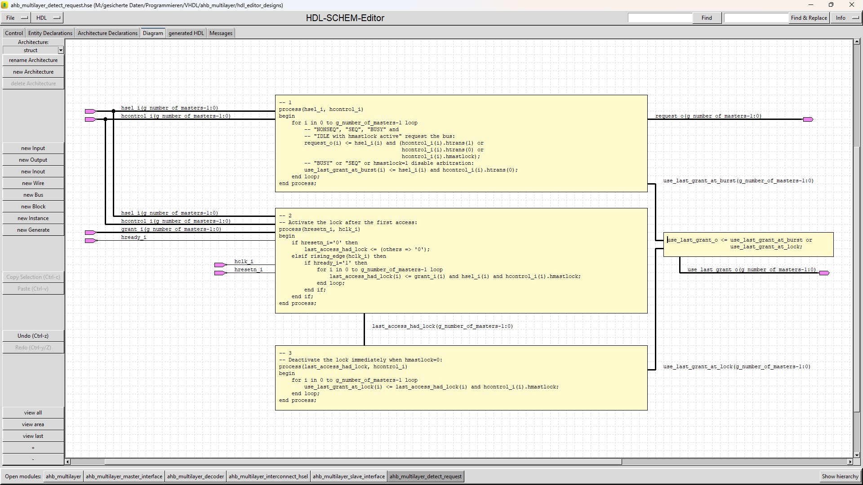Click the use_last_grant_o output port symbol
The width and height of the screenshot is (863, 485).
(824, 273)
